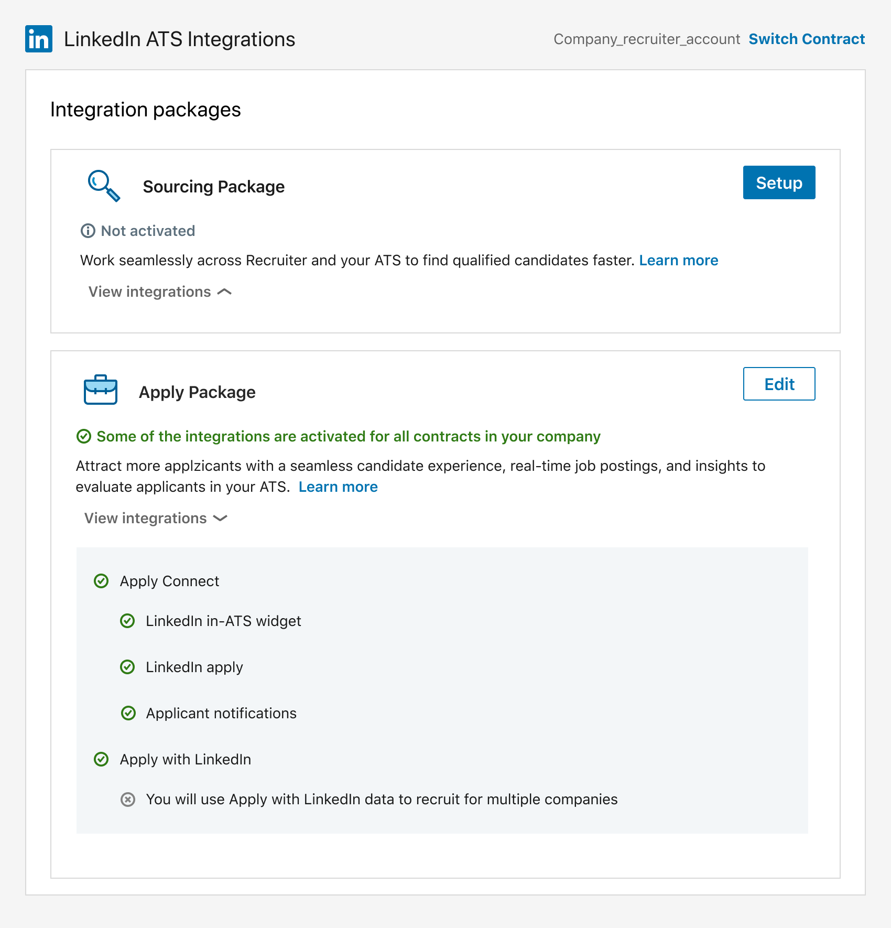
Task: Click the Apply Connect row text
Action: coord(169,581)
